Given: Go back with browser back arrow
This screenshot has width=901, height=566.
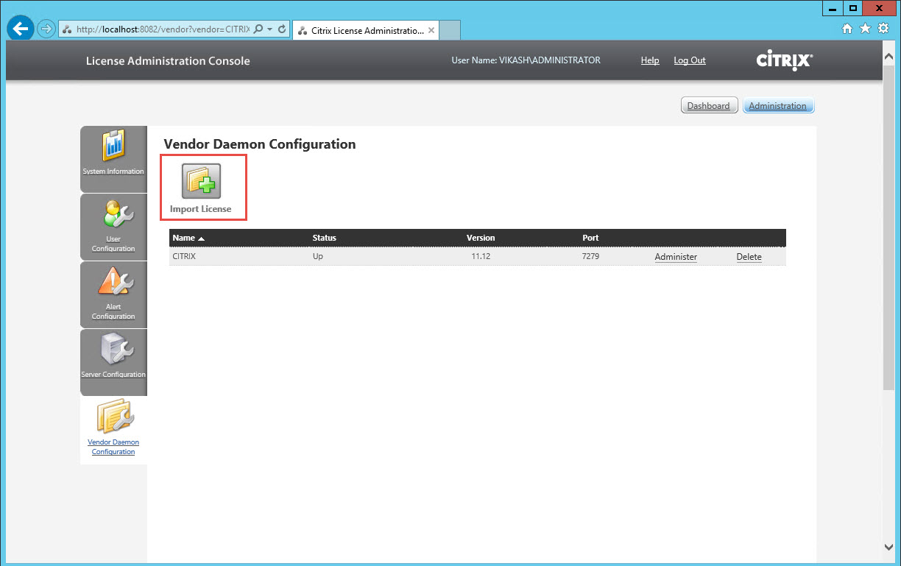Looking at the screenshot, I should coord(21,29).
